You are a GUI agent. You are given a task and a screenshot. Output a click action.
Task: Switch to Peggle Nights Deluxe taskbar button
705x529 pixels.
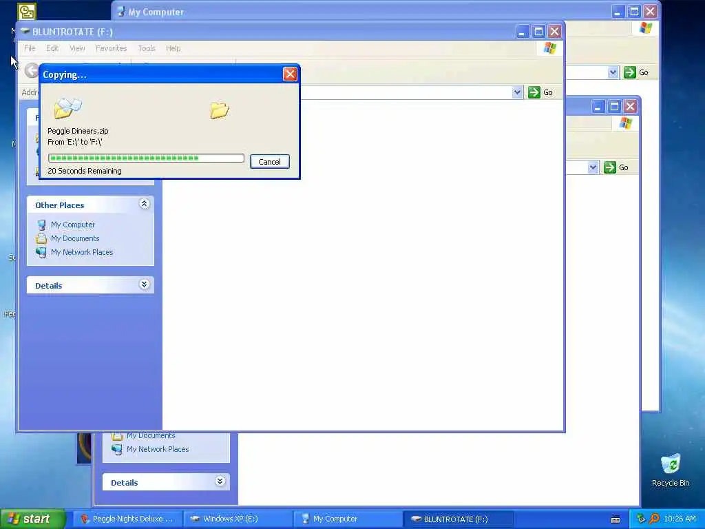tap(127, 519)
